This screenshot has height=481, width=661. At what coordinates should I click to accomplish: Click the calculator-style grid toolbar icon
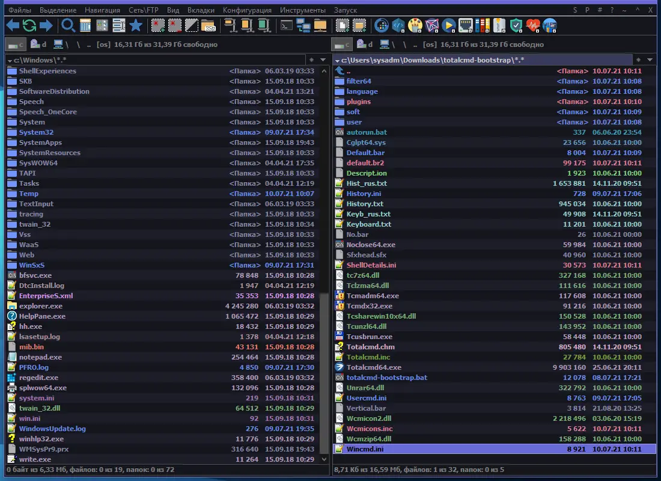pyautogui.click(x=85, y=26)
